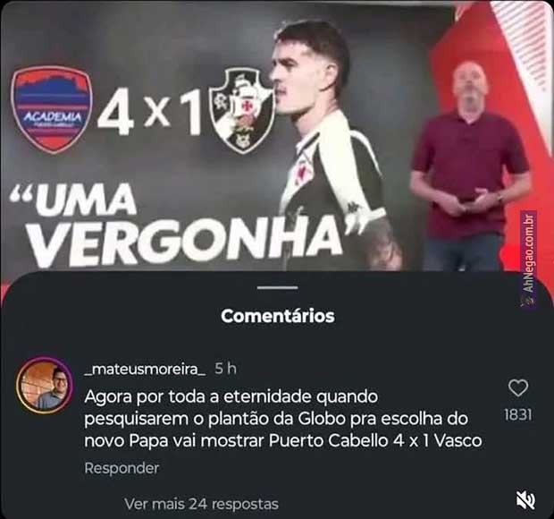Screen dimensions: 554x519
Task: Click the comments sheet drag handle bar
Action: (x=277, y=287)
